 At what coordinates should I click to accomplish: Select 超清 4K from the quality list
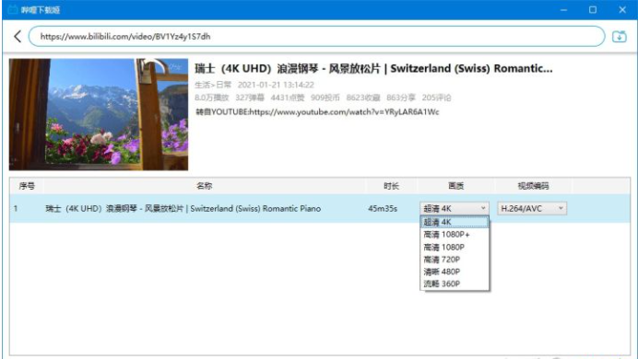coord(455,222)
